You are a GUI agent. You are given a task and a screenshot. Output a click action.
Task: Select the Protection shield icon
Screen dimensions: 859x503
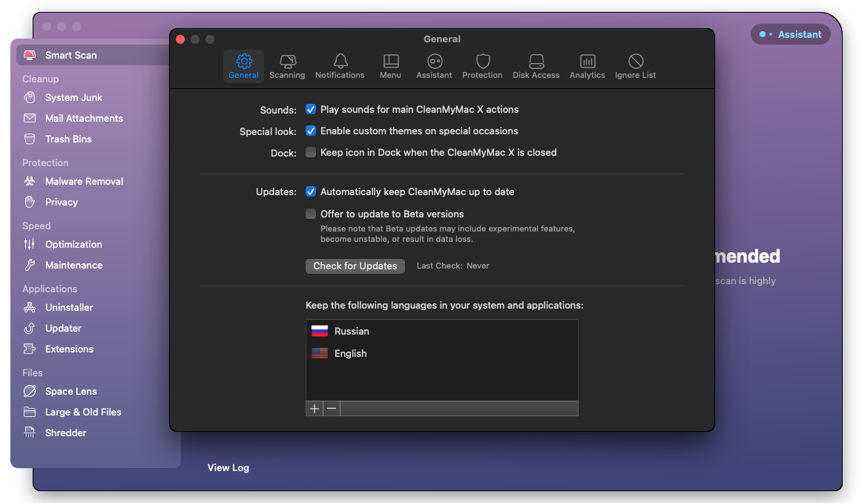482,62
